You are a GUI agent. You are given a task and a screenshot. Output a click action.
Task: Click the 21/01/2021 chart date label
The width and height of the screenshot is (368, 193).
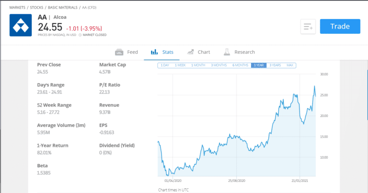[299, 181]
